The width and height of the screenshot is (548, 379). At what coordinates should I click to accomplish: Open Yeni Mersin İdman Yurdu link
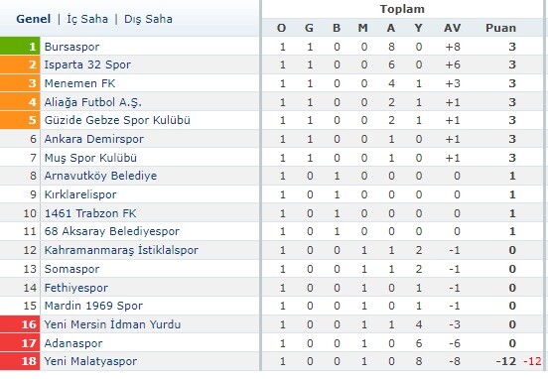(x=112, y=324)
